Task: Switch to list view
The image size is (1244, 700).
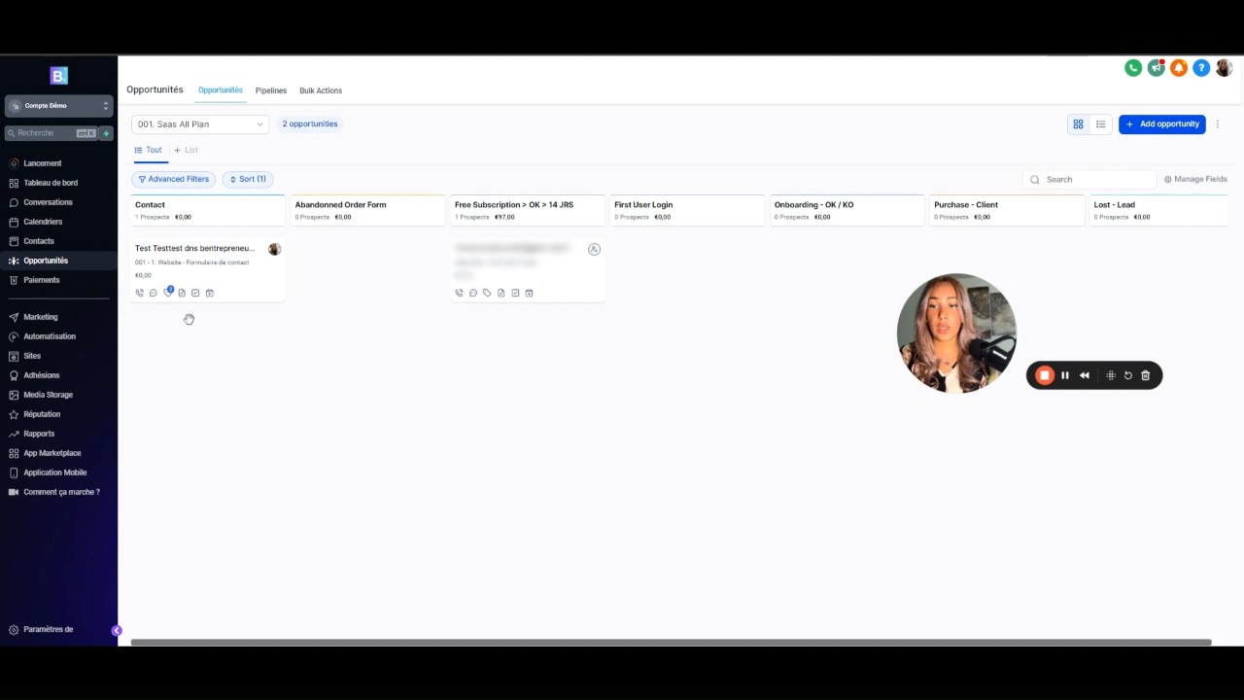Action: pos(1101,124)
